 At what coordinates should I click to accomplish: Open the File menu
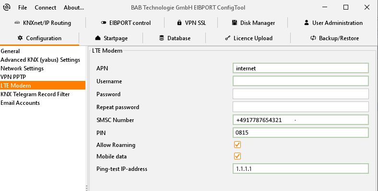pos(23,8)
